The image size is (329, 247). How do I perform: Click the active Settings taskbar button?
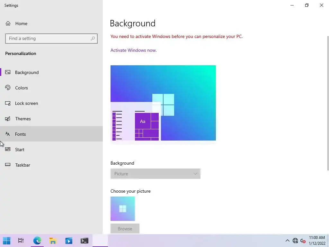[100, 241]
